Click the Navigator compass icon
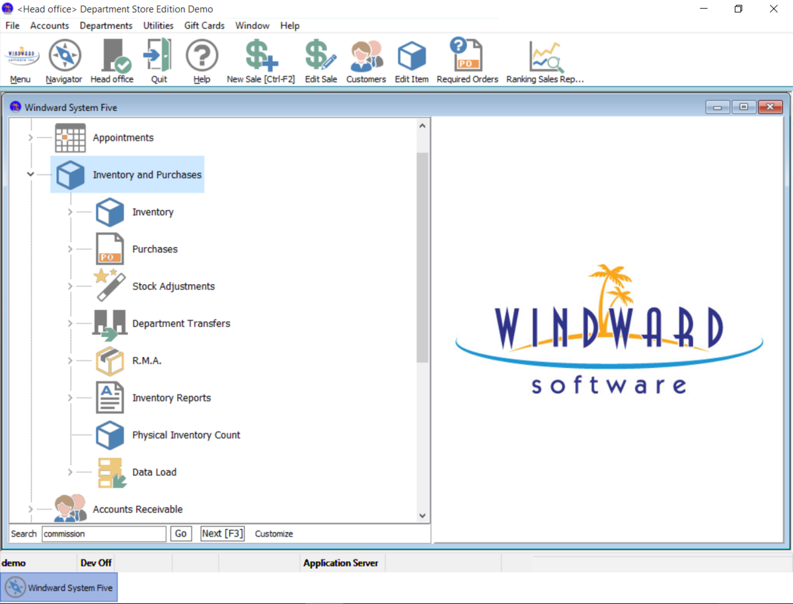The height and width of the screenshot is (604, 793). pos(64,56)
